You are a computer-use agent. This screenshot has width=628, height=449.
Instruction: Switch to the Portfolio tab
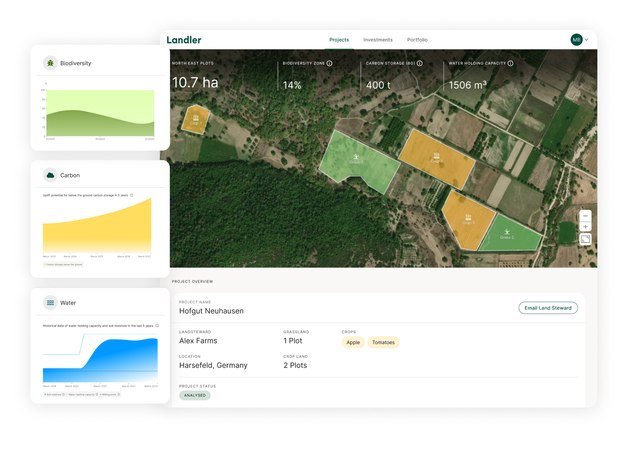pyautogui.click(x=417, y=40)
